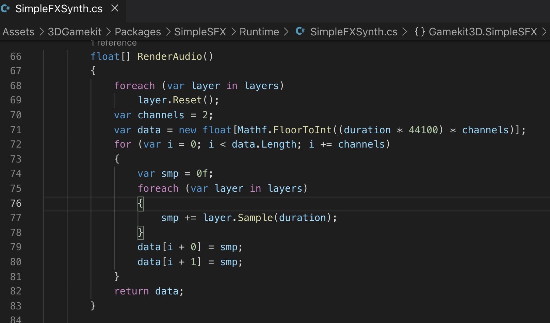
Task: Click the highlighted closing brace on line 78
Action: tap(140, 233)
